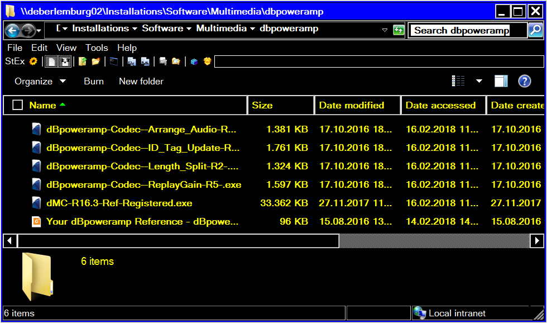Screen dimensions: 547x323
Task: Expand the Organize dropdown
Action: 40,82
